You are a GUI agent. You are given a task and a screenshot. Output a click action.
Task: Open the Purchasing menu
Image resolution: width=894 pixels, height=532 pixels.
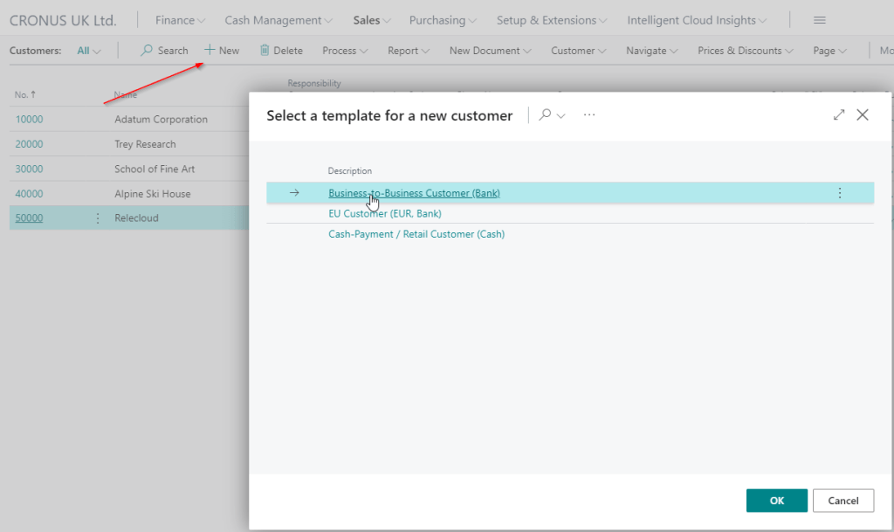click(x=443, y=20)
